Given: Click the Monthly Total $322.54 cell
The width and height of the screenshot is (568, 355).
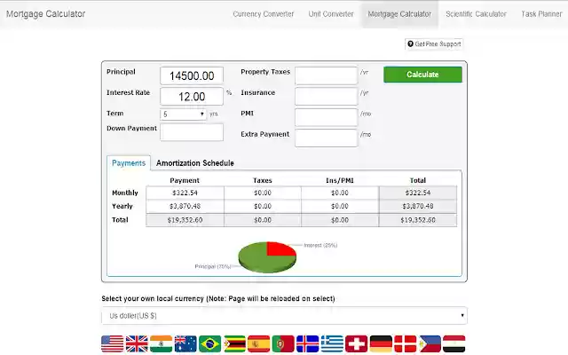Looking at the screenshot, I should [x=418, y=193].
